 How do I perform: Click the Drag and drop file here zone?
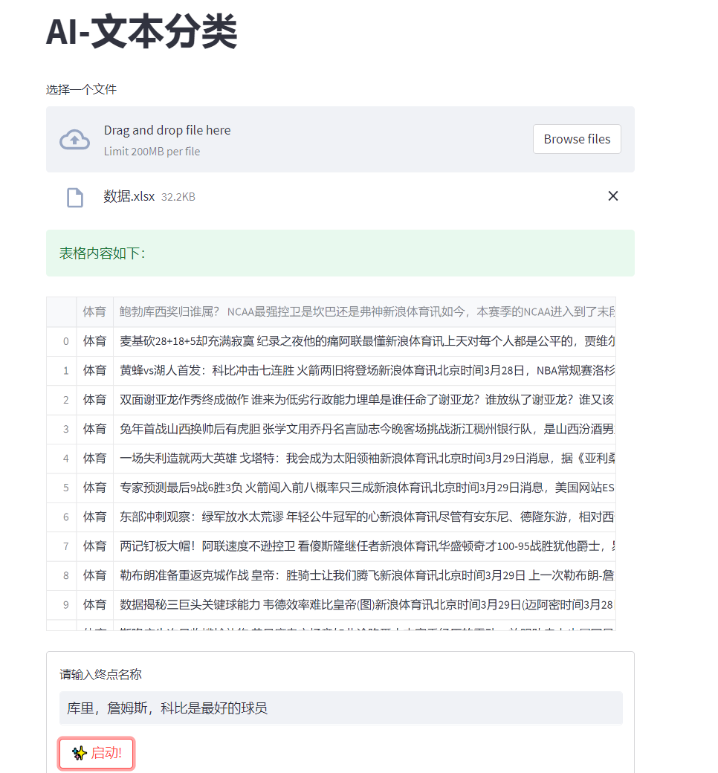tap(340, 140)
